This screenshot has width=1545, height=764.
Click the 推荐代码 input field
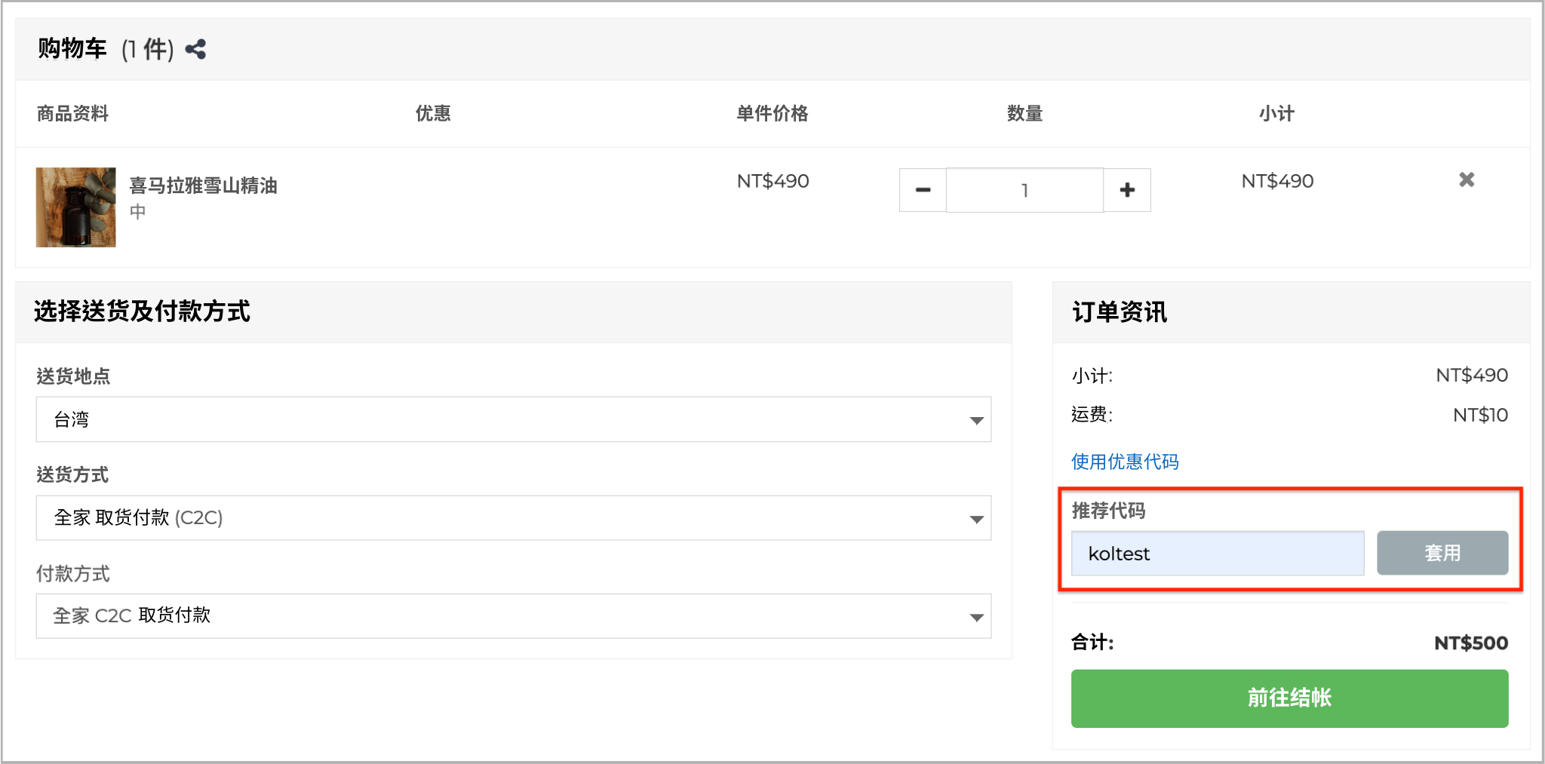click(x=1218, y=554)
